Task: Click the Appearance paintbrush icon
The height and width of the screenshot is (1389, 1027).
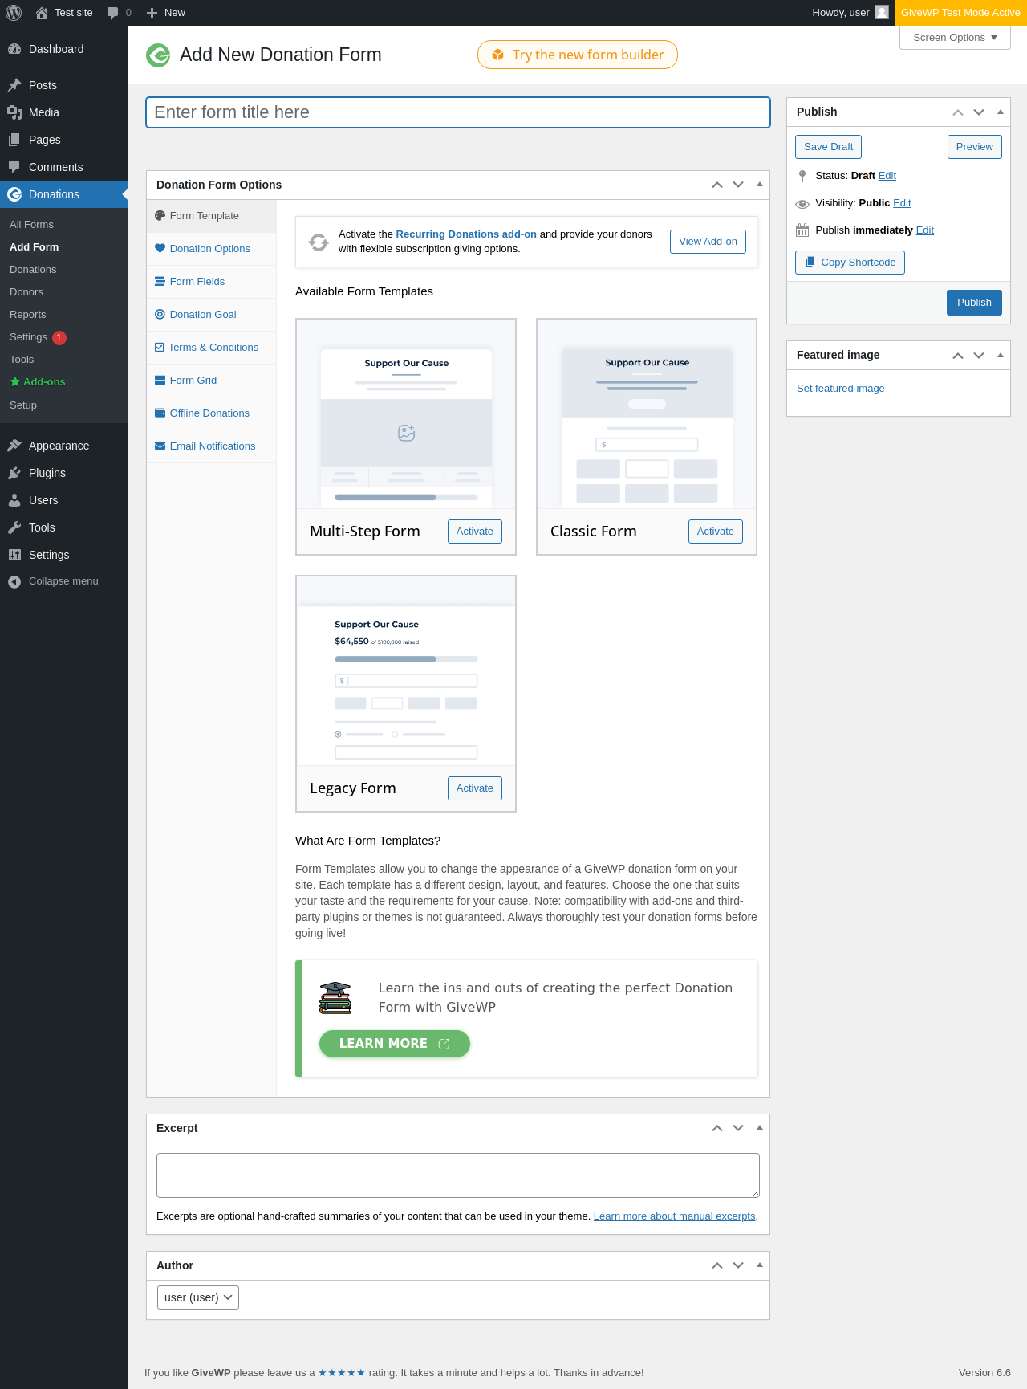Action: (x=14, y=446)
